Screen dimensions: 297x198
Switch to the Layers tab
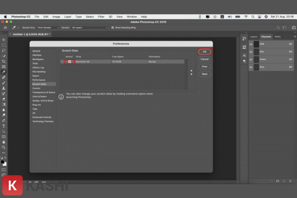tap(253, 37)
